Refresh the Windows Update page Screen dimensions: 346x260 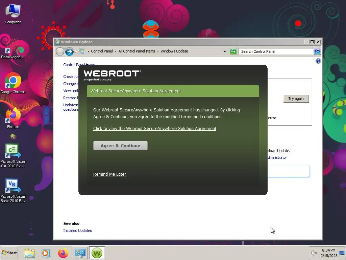click(x=233, y=51)
